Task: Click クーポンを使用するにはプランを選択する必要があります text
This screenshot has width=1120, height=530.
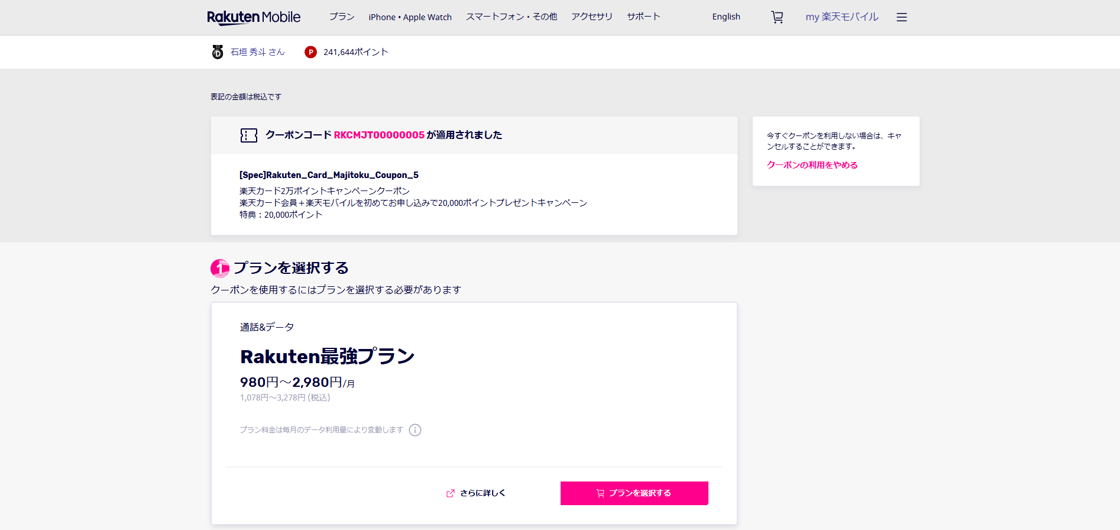Action: (x=336, y=290)
